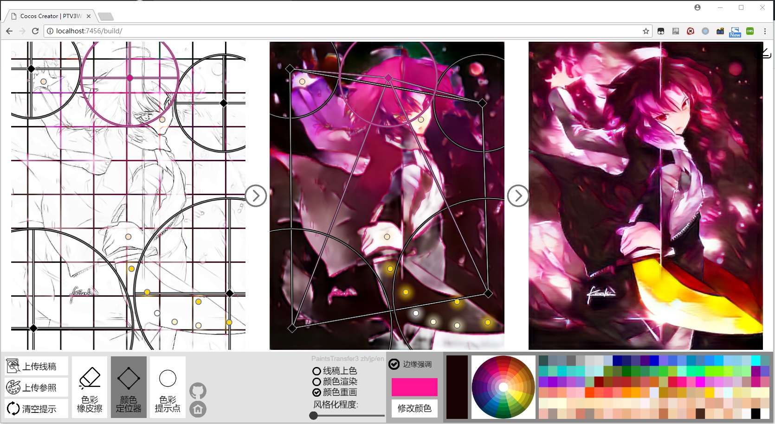
Task: Click the arrow between draft and final panels
Action: 518,196
